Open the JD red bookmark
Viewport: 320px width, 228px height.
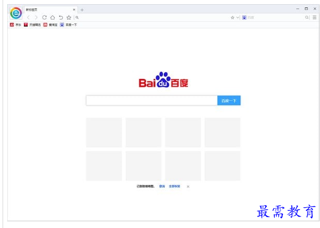click(16, 24)
